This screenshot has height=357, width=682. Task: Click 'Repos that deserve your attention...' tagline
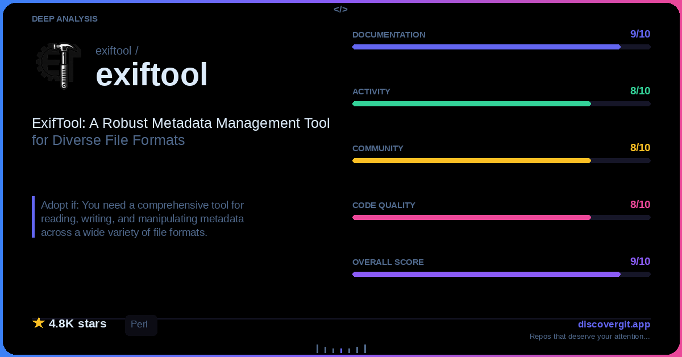pyautogui.click(x=590, y=337)
